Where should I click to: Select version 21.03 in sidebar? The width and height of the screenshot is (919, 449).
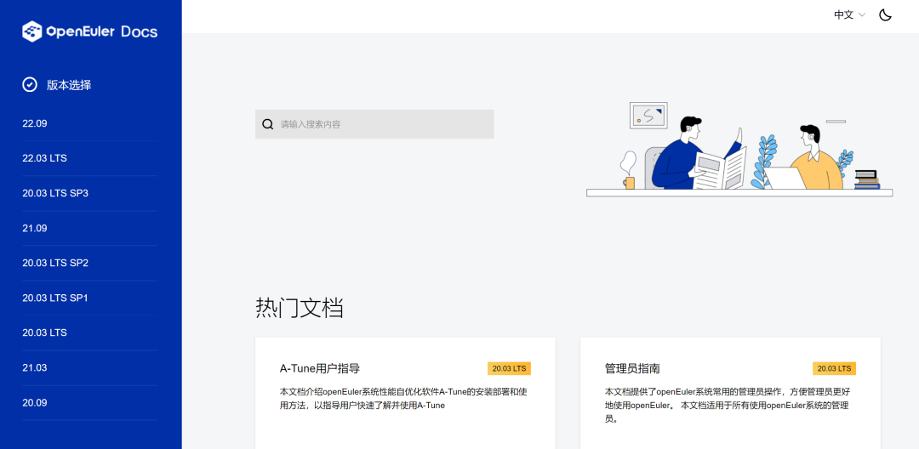[89, 367]
